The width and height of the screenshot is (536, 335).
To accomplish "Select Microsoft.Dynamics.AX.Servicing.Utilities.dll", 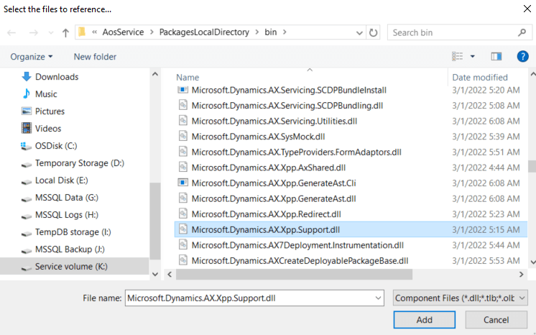I will coord(274,121).
